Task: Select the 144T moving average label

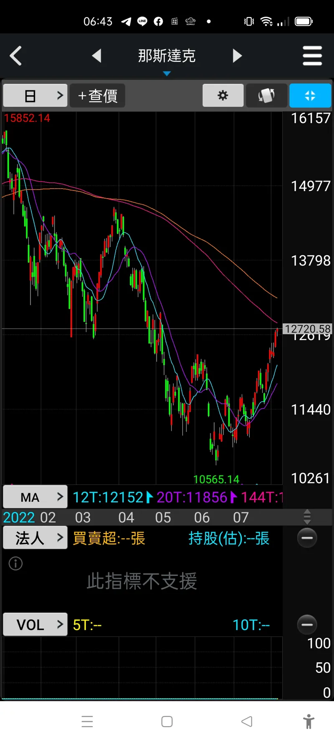Action: pos(262,497)
